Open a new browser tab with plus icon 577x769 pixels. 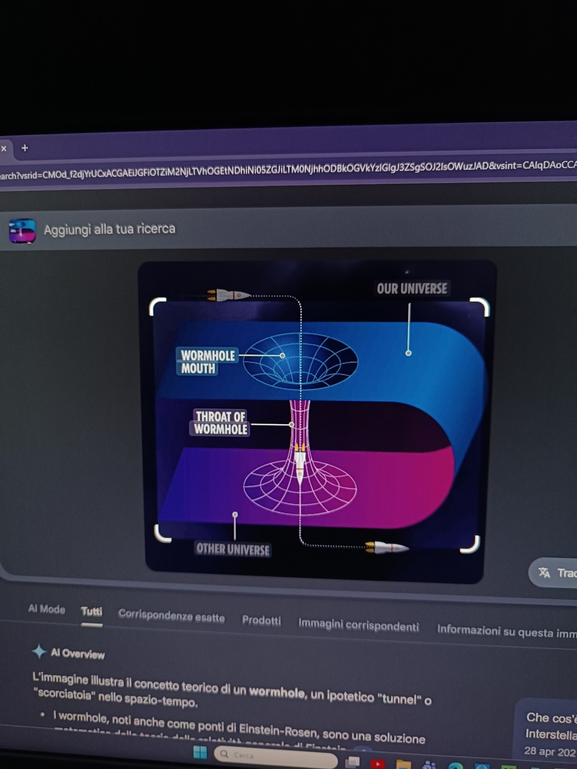point(25,148)
